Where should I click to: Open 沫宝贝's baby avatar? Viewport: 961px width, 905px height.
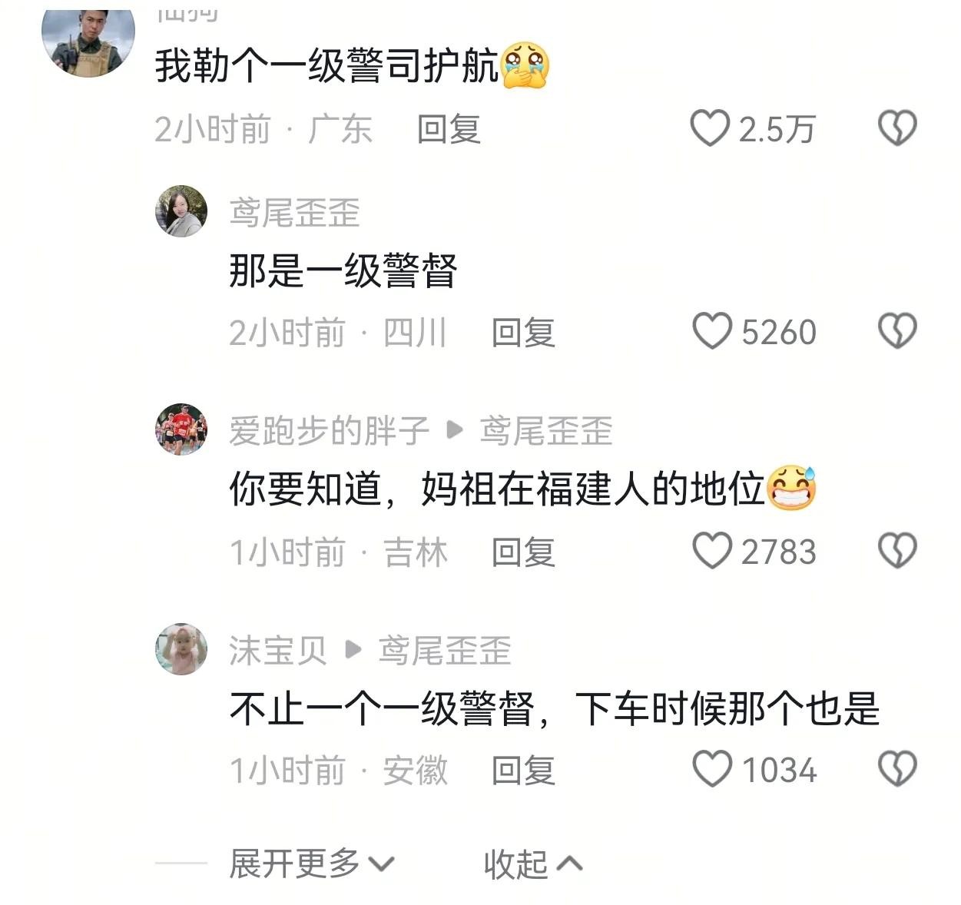(181, 649)
